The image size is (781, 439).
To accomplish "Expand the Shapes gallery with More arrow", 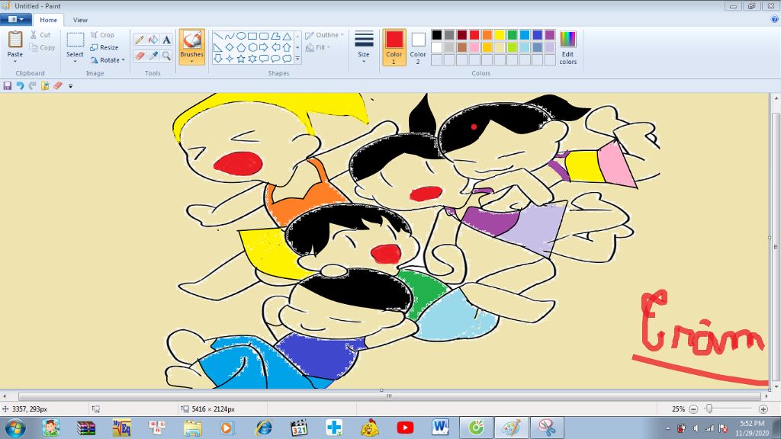I will [297, 59].
